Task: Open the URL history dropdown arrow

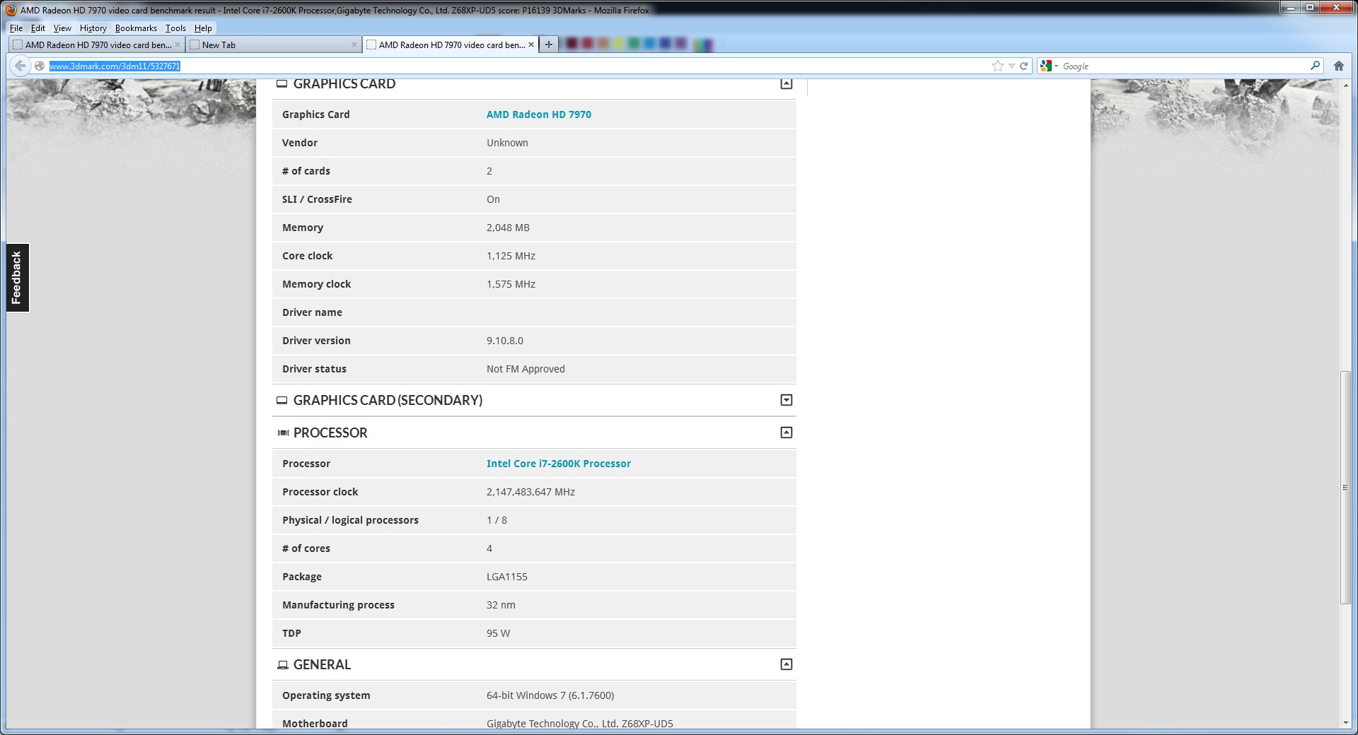Action: click(1011, 66)
